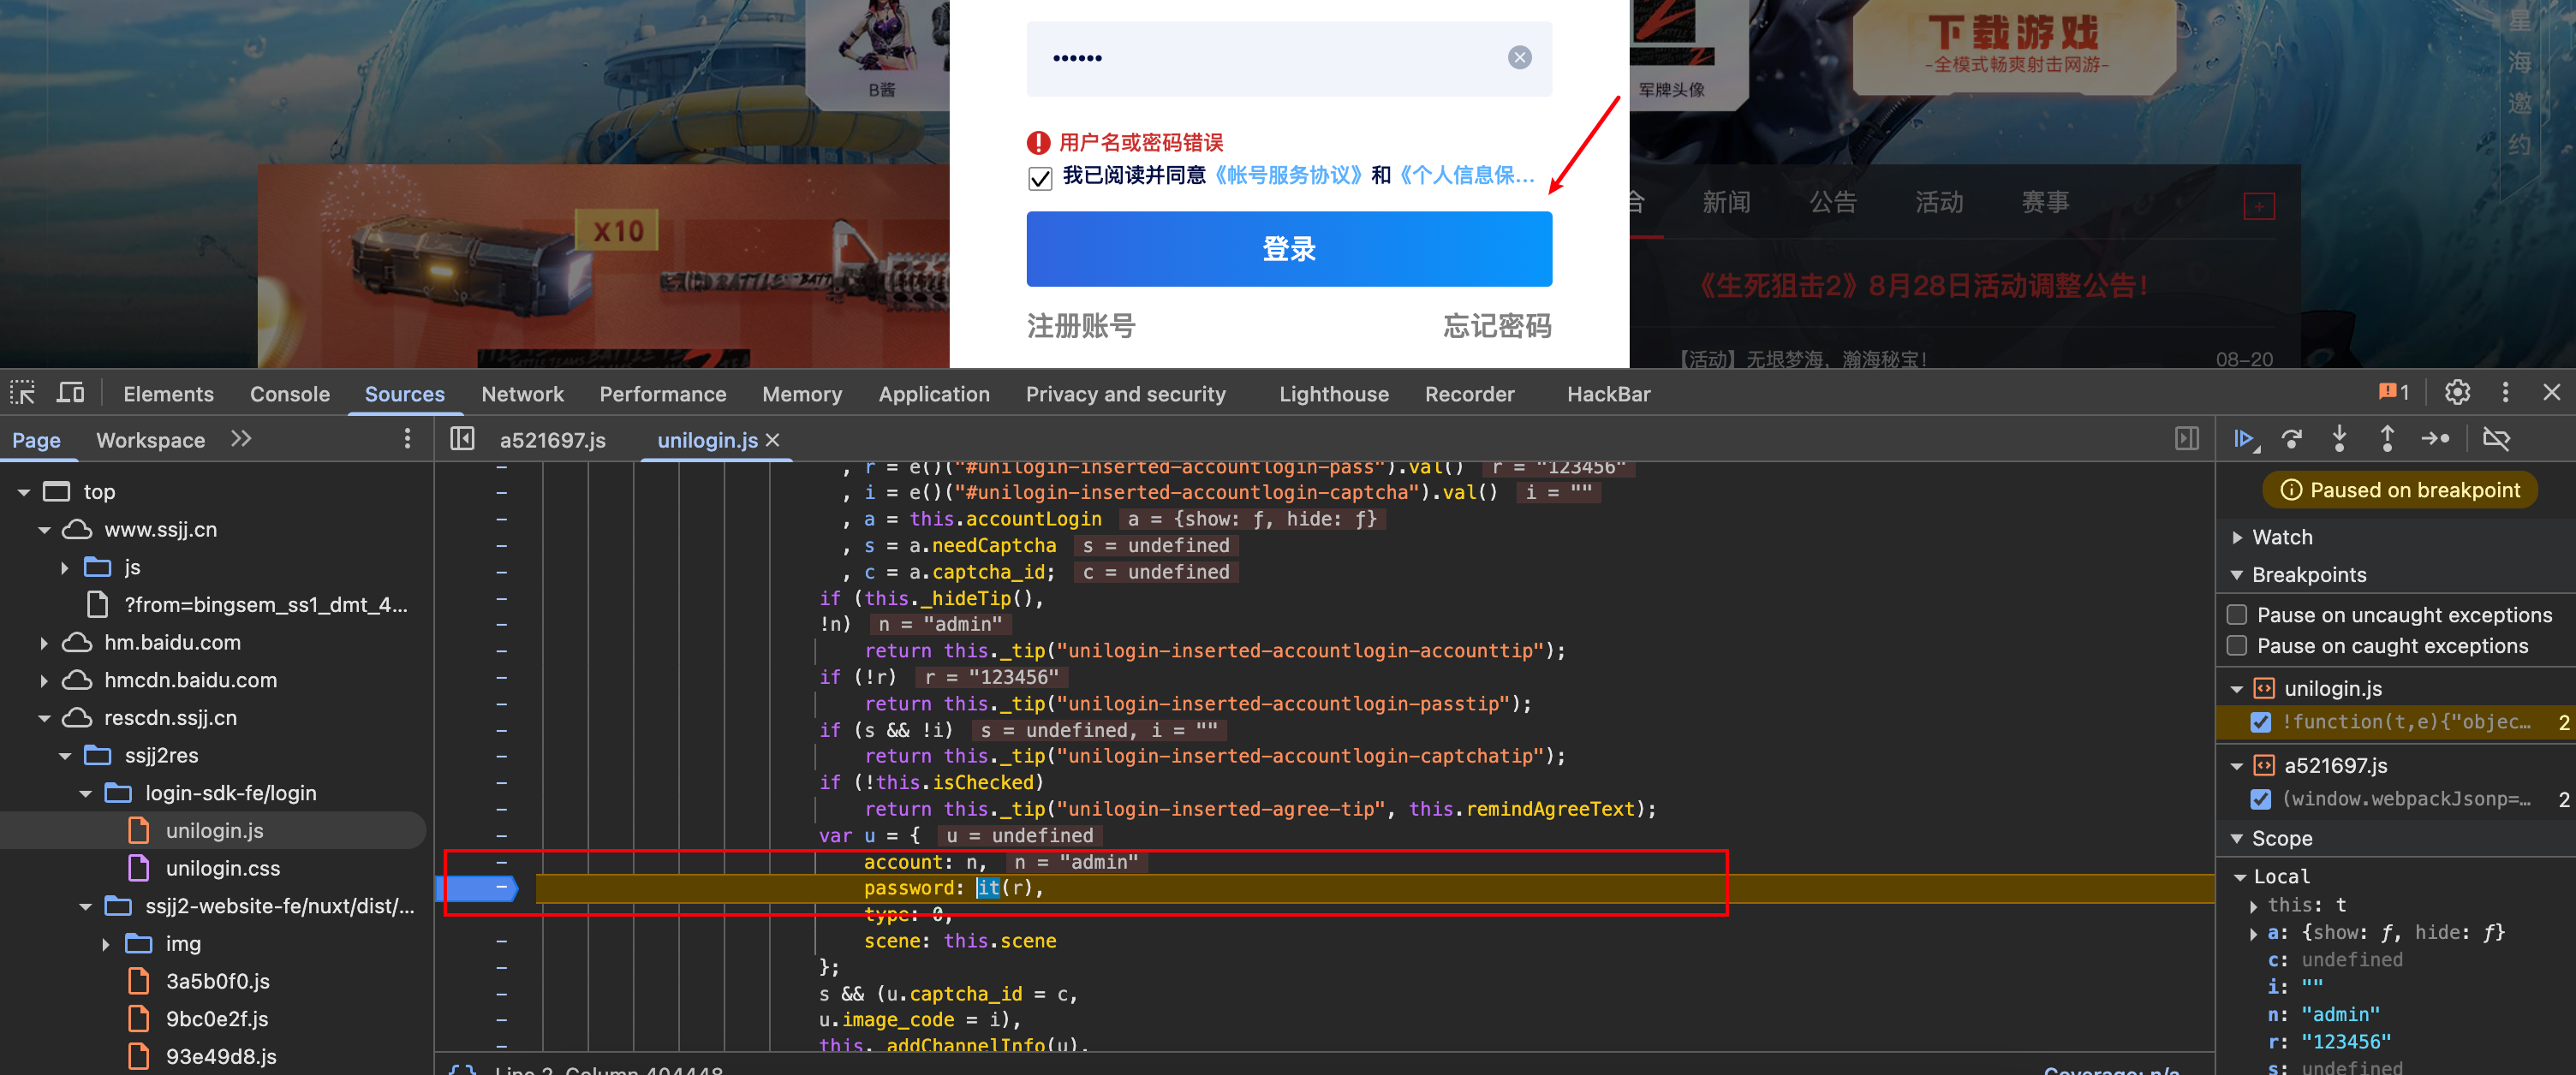Viewport: 2576px width, 1075px height.
Task: Toggle the file navigator sidebar
Action: [x=462, y=438]
